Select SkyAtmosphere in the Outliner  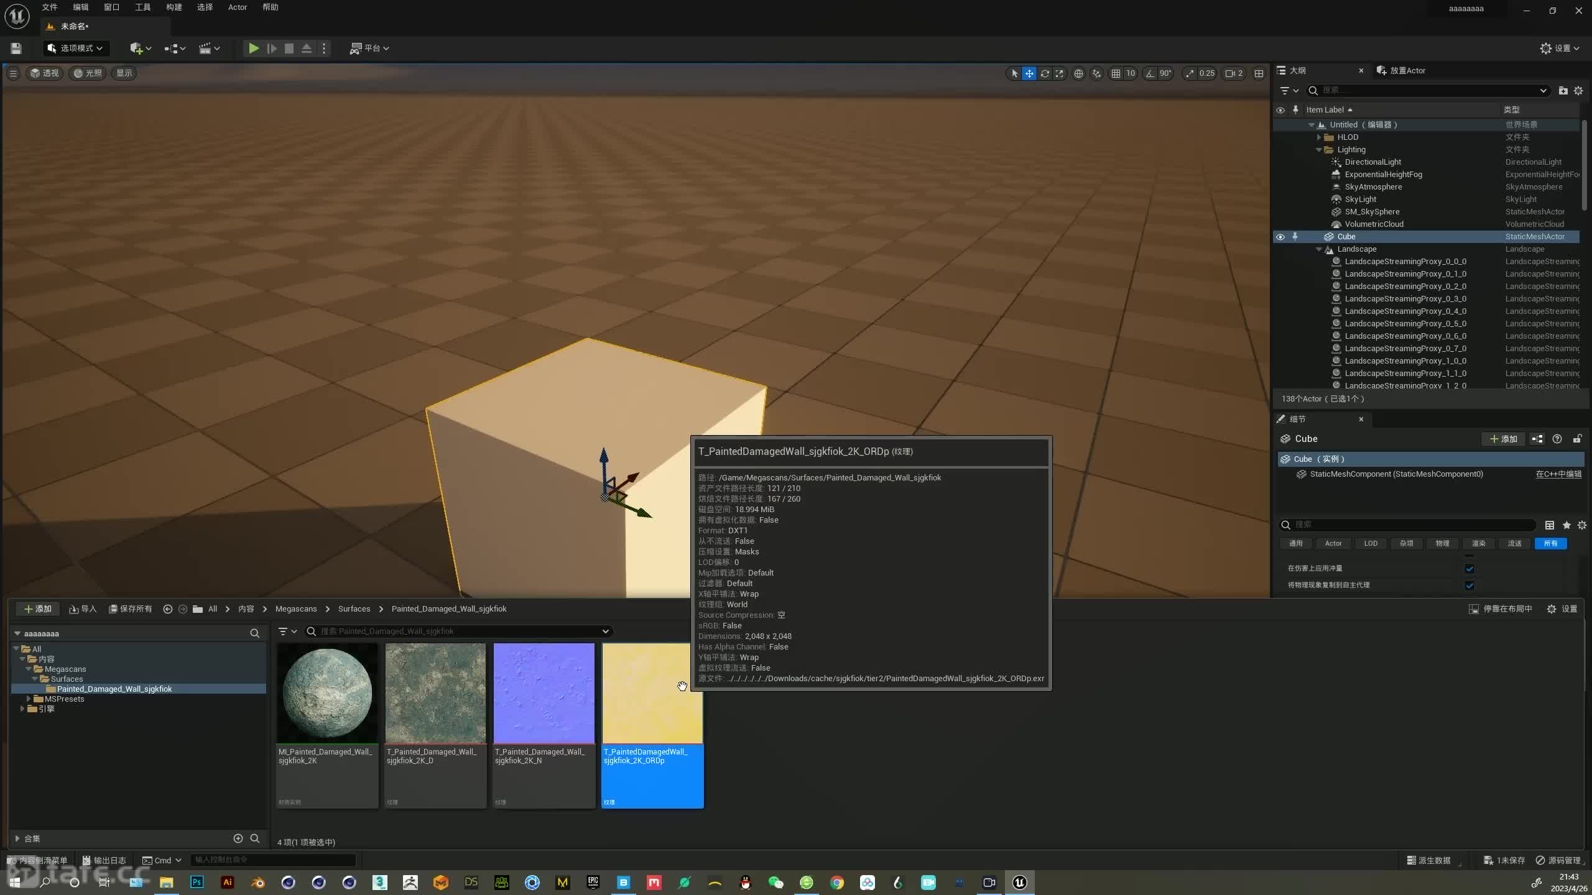tap(1373, 187)
